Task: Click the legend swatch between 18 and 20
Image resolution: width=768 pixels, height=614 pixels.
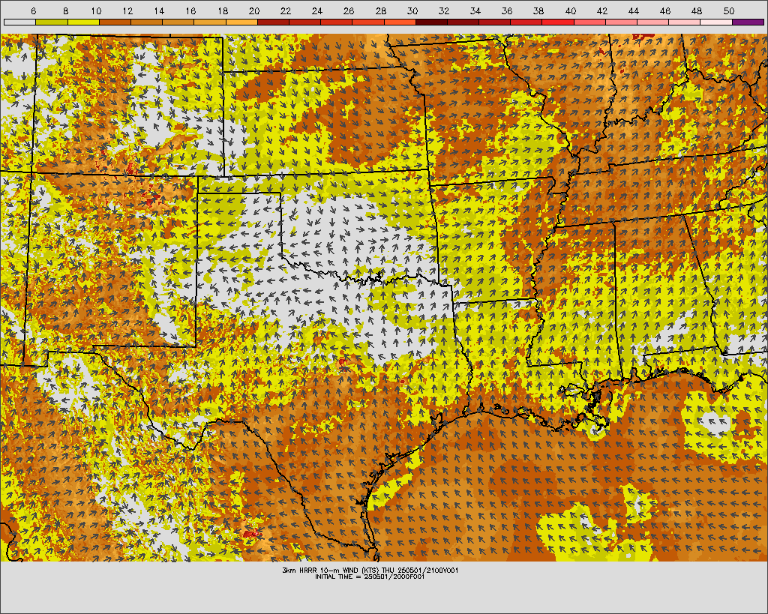Action: tap(241, 22)
